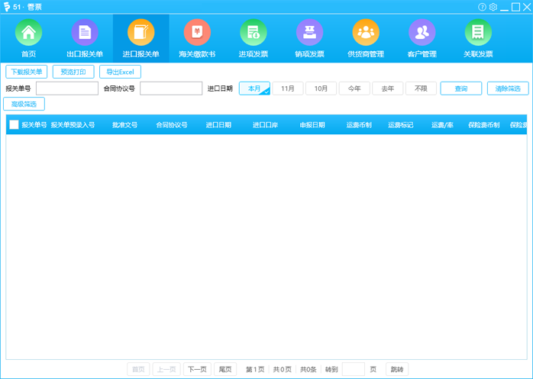Open the 关联发票 icon
Screen dimensions: 533x379
point(478,34)
